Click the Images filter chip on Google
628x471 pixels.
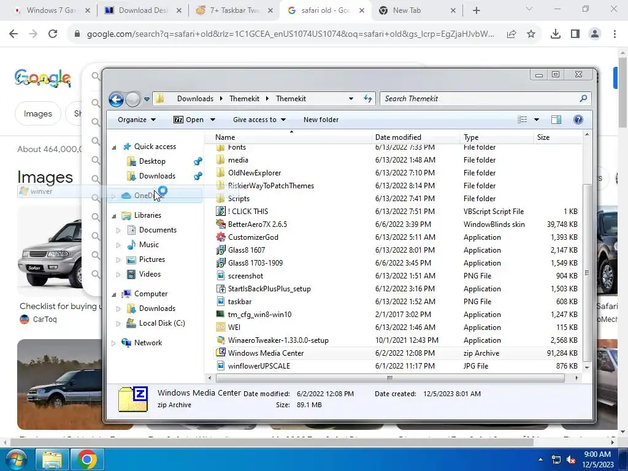[x=38, y=113]
